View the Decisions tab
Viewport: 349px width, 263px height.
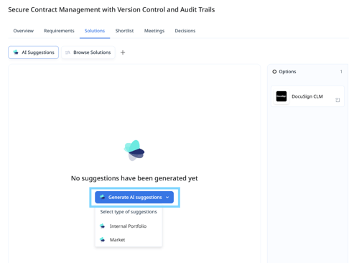(x=185, y=31)
